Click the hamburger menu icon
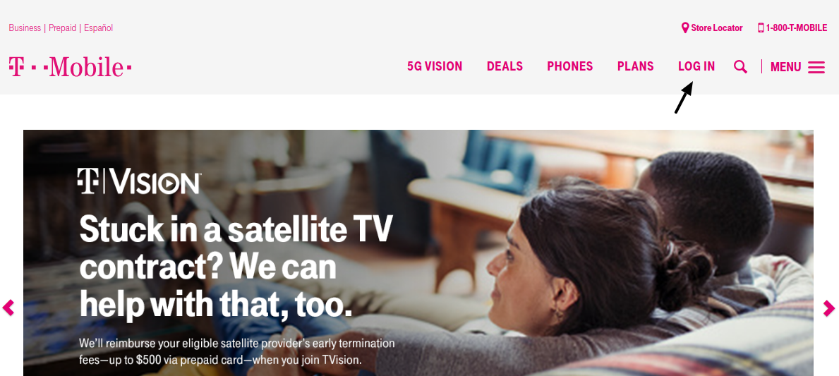Viewport: 839px width, 376px height. pos(816,68)
